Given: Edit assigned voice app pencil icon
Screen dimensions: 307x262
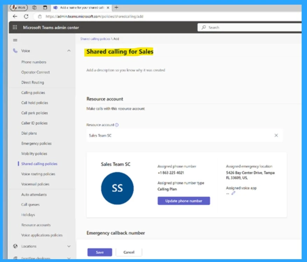Looking at the screenshot, I should click(233, 193).
